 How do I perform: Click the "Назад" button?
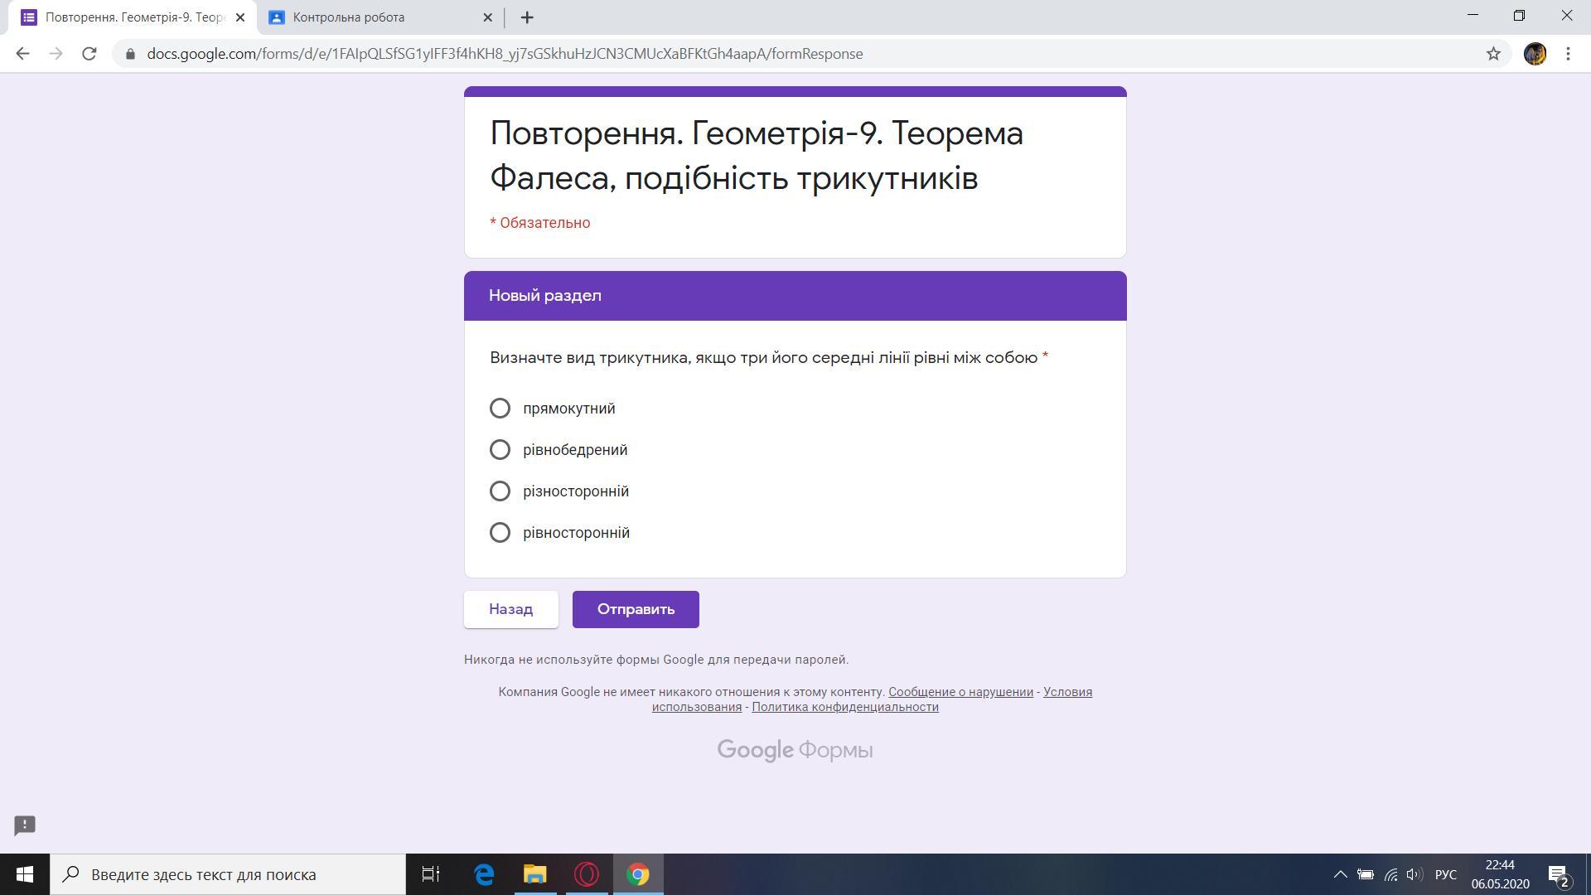pyautogui.click(x=510, y=609)
